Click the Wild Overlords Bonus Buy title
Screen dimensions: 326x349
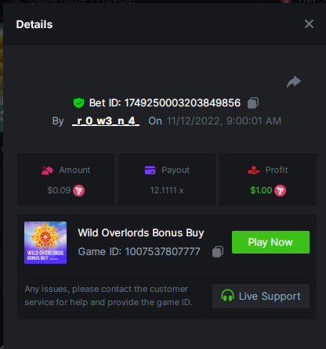[141, 232]
